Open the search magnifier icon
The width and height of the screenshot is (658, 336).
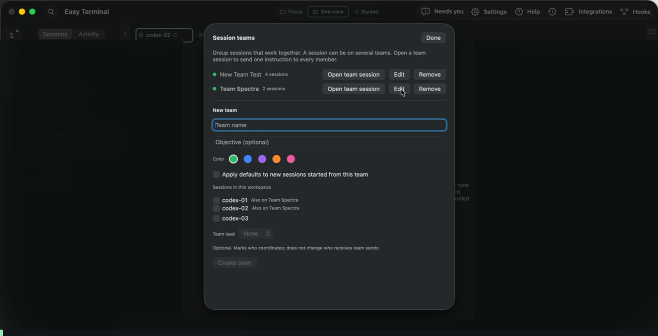pyautogui.click(x=51, y=12)
